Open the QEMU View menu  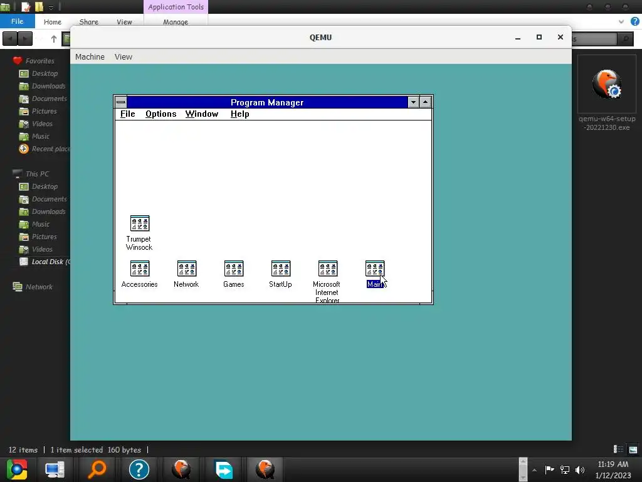tap(124, 57)
